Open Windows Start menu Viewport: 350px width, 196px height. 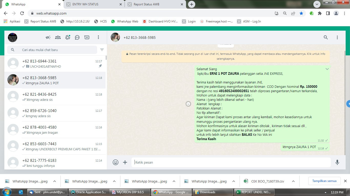point(6,192)
